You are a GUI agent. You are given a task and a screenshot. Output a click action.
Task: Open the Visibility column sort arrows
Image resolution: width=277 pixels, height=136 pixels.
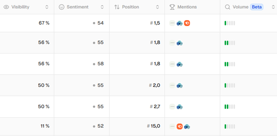click(47, 7)
